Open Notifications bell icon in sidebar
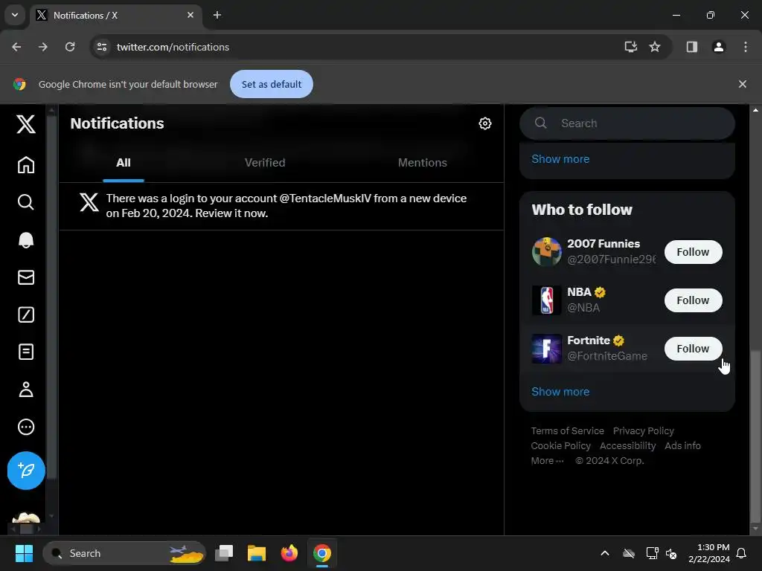Screen dimensions: 762x571 click(x=26, y=240)
